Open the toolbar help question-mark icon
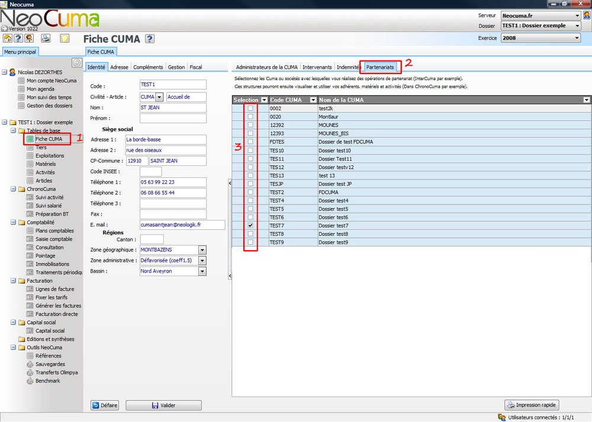Viewport: 592px width, 422px height. (18, 38)
